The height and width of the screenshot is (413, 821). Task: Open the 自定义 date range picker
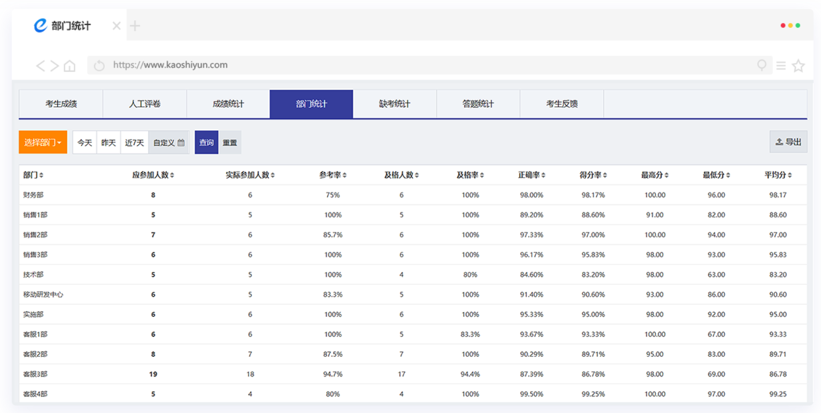coord(168,143)
